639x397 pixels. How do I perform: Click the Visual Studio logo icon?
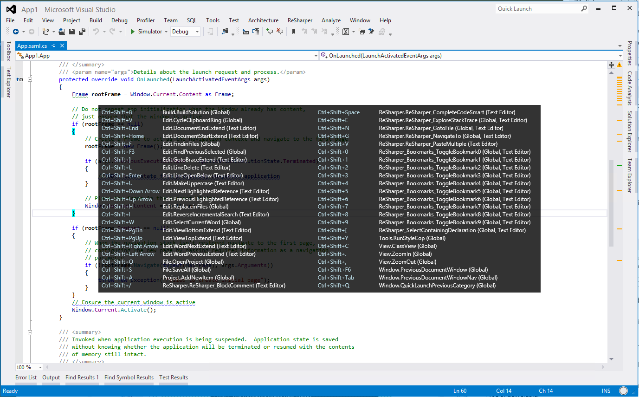click(11, 9)
